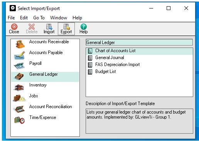
Task: Click the template description text box
Action: point(139,121)
